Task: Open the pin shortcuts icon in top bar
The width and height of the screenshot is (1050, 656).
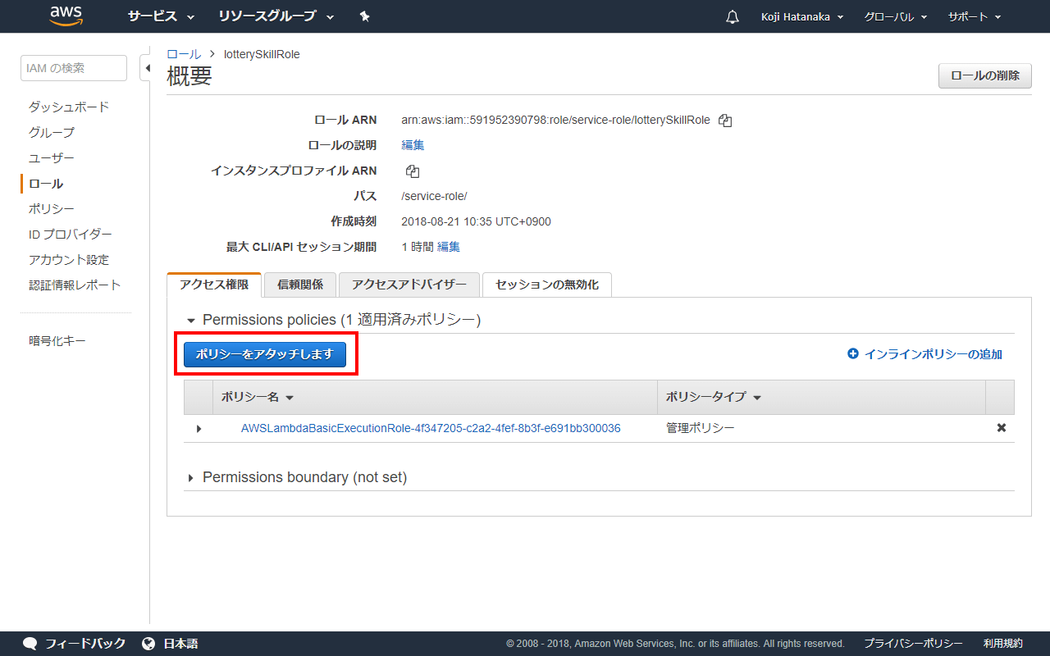Action: (365, 16)
